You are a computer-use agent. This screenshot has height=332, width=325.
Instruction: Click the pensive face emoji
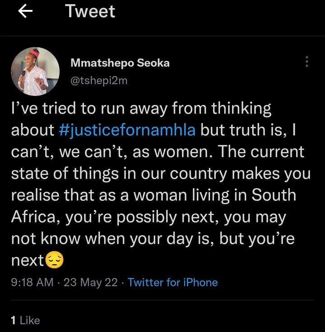55,260
